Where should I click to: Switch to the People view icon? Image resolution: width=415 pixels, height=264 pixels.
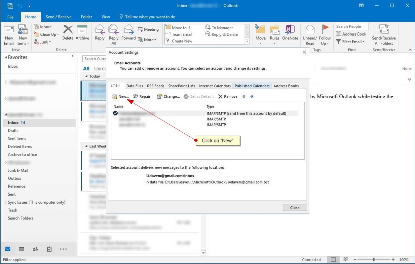(x=35, y=249)
